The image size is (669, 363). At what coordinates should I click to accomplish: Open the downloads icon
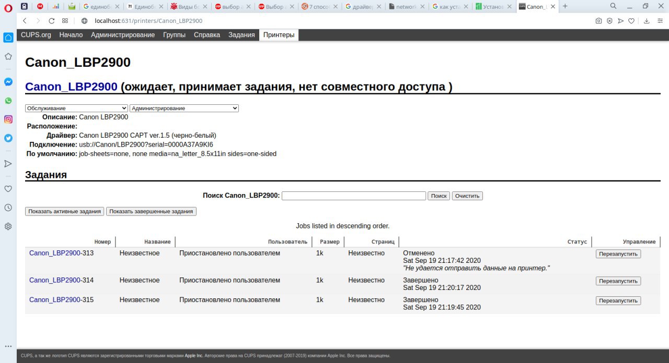coord(647,21)
